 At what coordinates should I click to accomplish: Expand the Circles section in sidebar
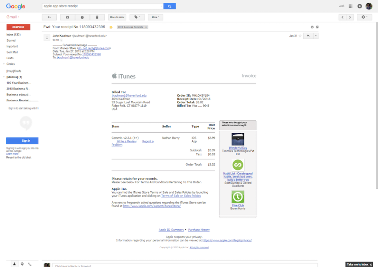pos(5,64)
